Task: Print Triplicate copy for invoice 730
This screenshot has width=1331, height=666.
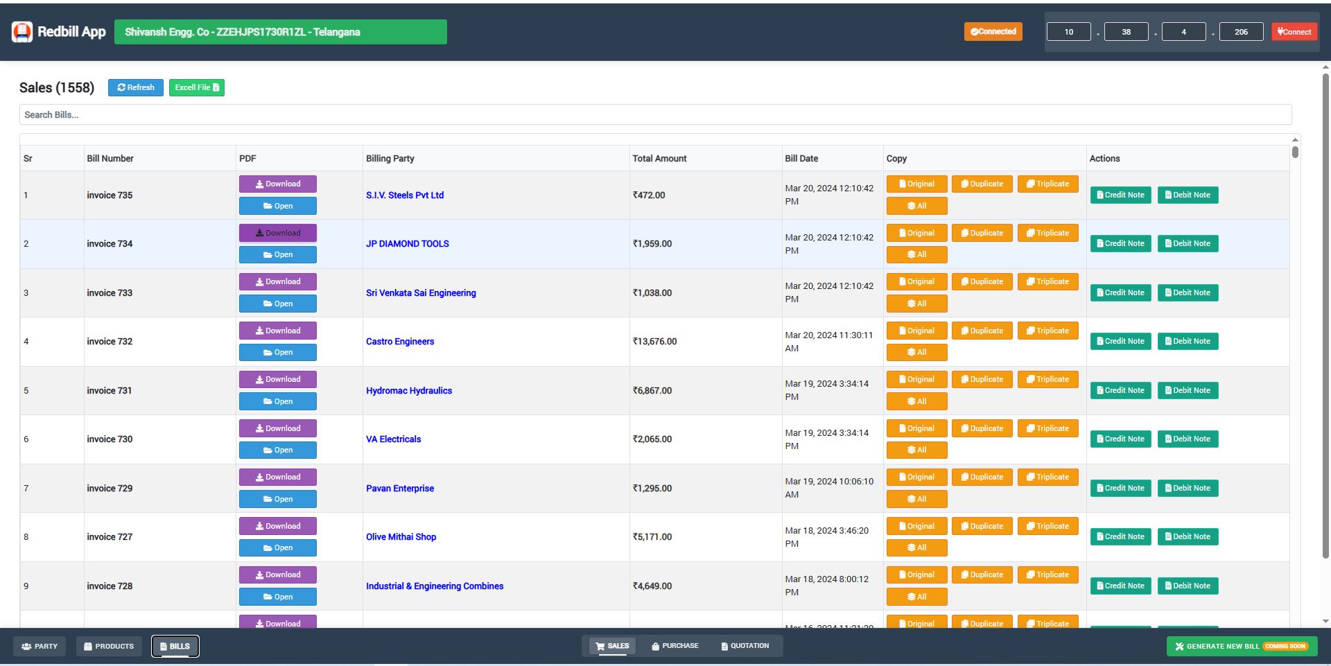Action: pyautogui.click(x=1047, y=428)
